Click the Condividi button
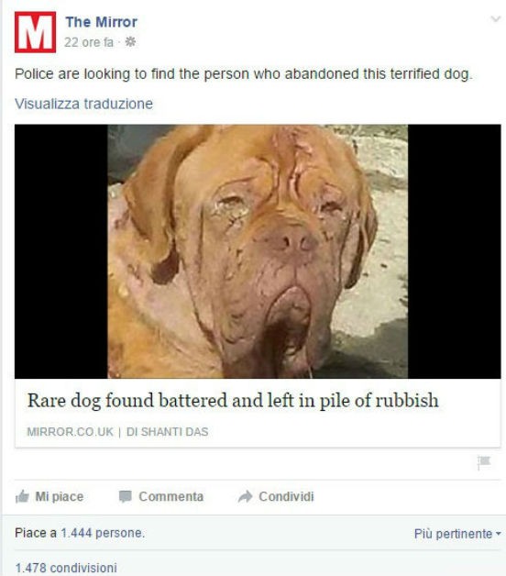 276,496
